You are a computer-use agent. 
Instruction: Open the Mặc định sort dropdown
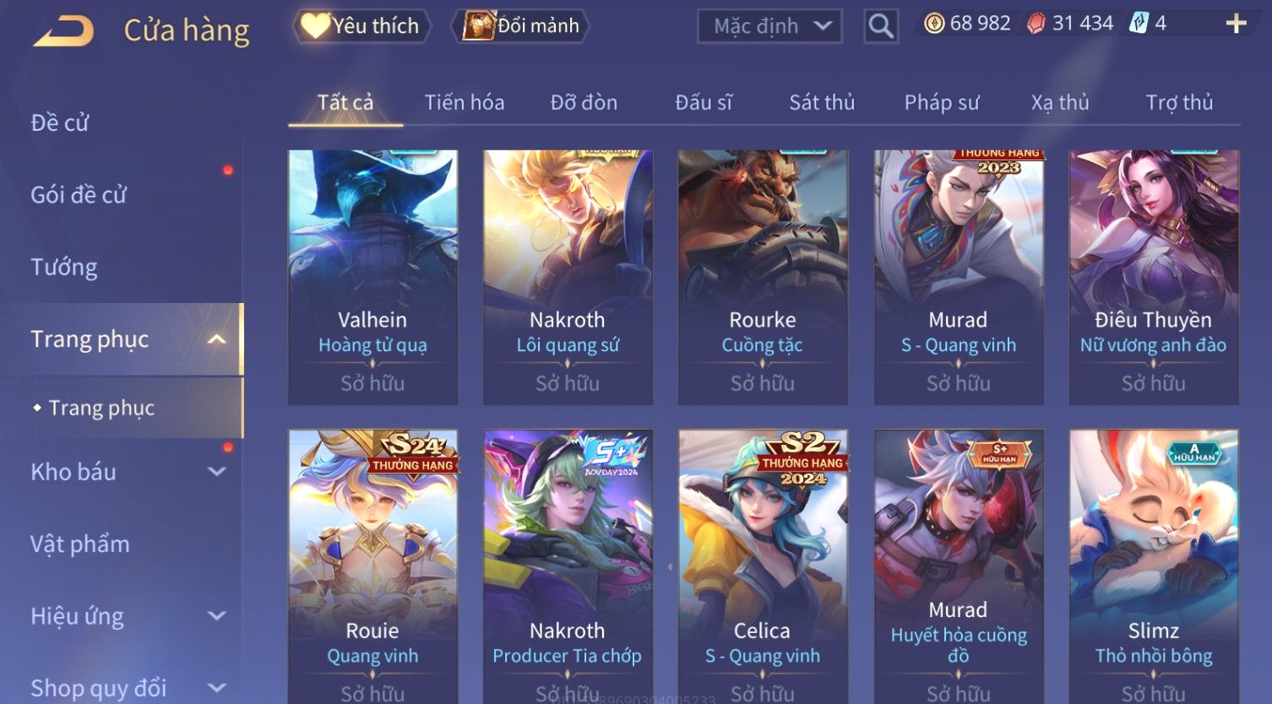769,26
